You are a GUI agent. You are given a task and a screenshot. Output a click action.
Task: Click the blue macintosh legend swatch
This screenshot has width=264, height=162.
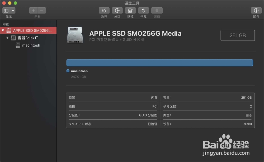[x=68, y=71]
